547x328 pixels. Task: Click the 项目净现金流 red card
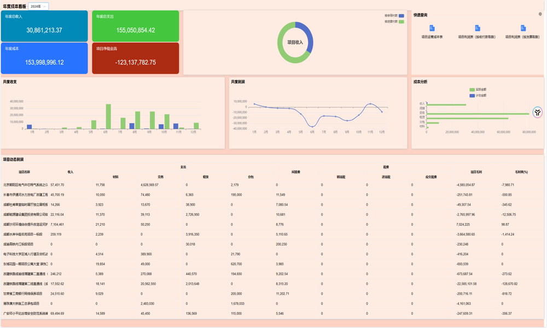tap(135, 58)
